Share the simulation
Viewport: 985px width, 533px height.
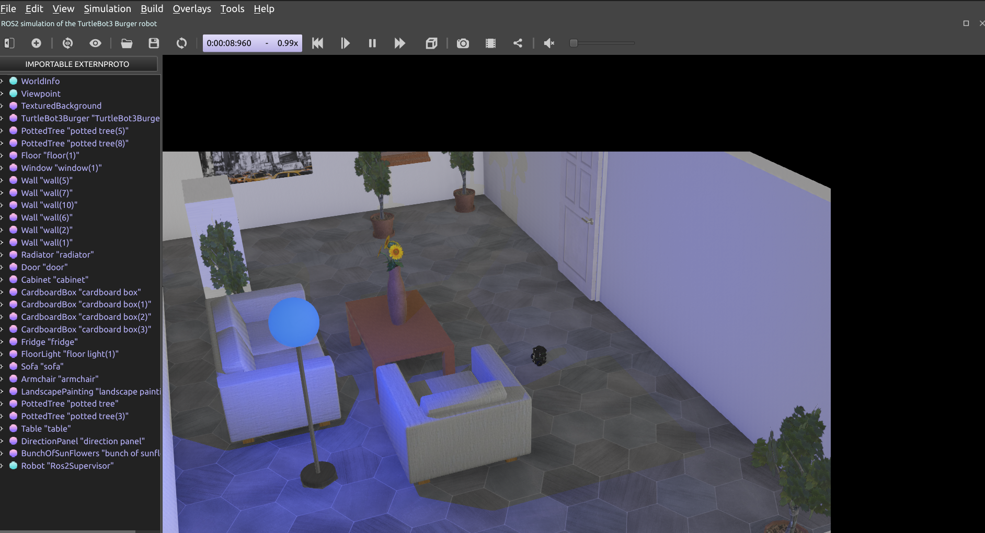pyautogui.click(x=518, y=43)
